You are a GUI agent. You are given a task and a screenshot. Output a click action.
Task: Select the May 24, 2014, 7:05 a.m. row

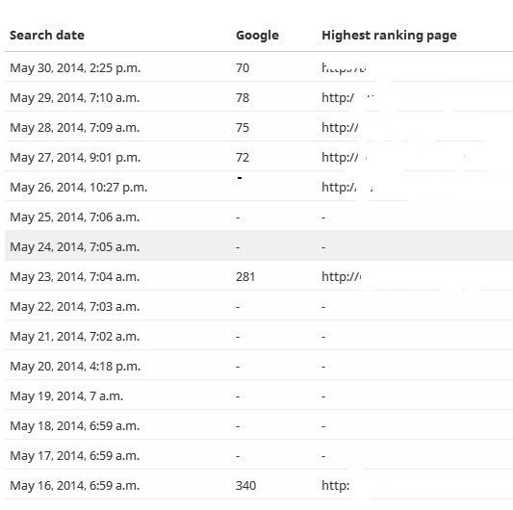click(259, 245)
